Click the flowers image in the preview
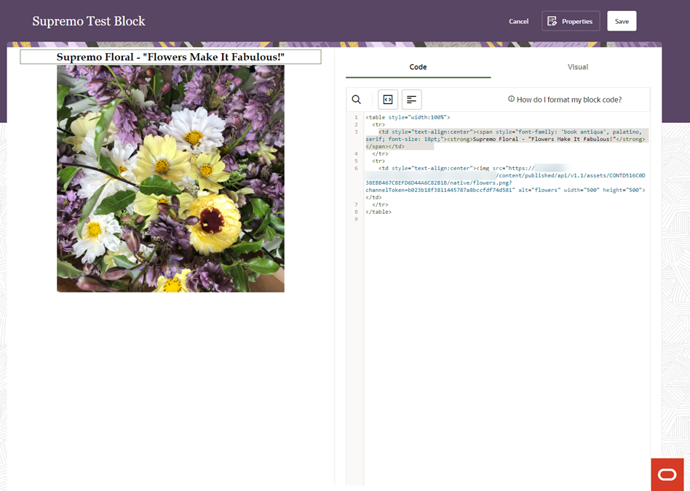This screenshot has height=491, width=690. tap(171, 179)
